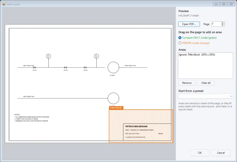The height and width of the screenshot is (162, 237).
Task: Click the Select areas window app icon
Action: click(4, 4)
